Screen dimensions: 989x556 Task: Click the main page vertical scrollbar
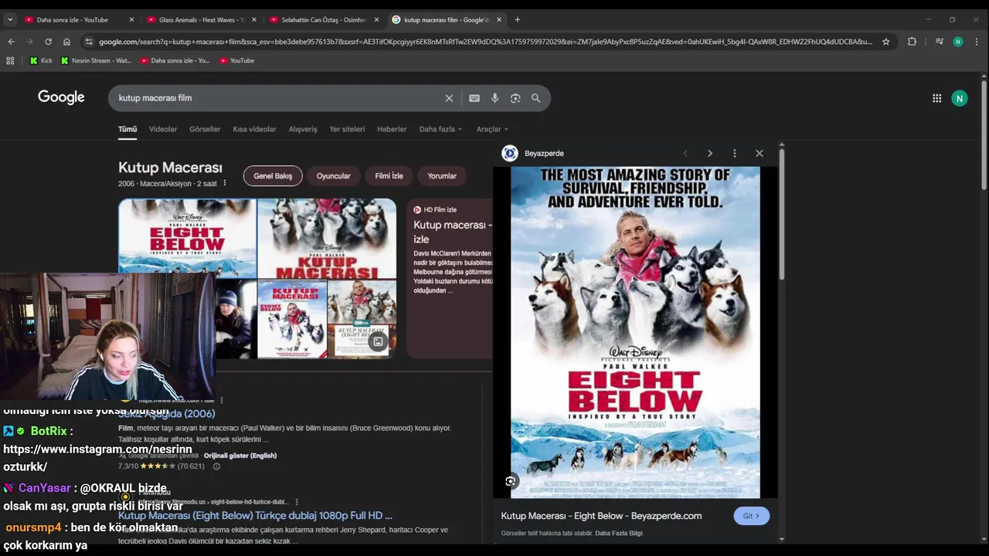click(984, 135)
